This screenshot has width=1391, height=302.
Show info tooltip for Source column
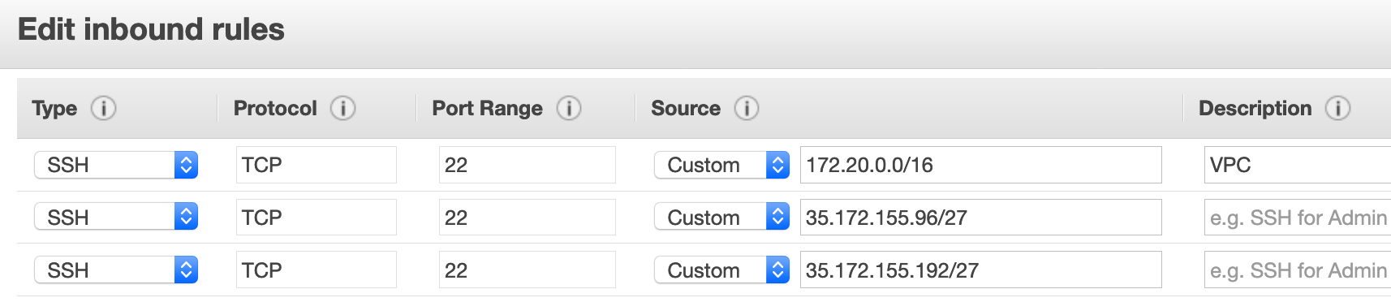click(747, 108)
